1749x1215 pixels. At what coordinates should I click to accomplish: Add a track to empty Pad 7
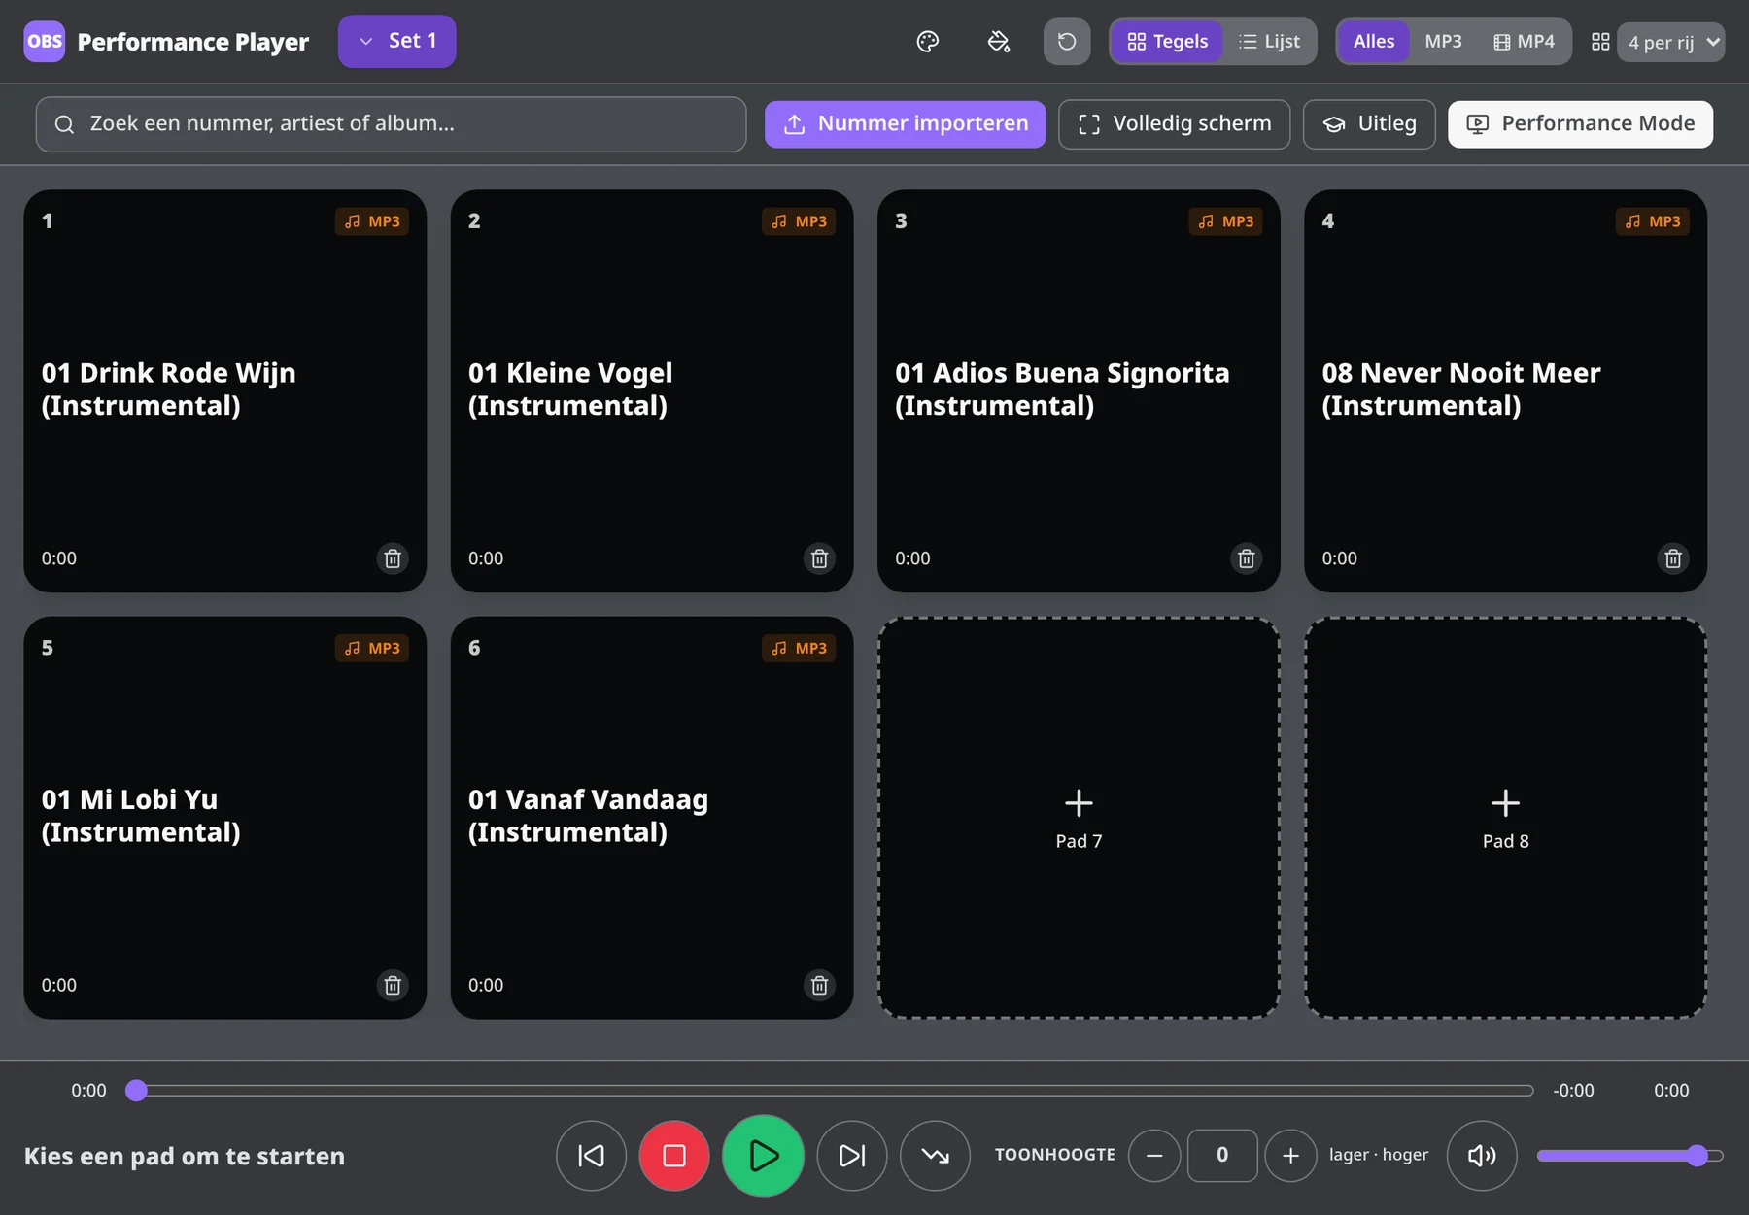[1079, 818]
